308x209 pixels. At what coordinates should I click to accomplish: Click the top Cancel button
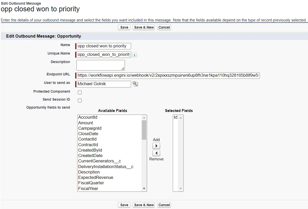coord(164,27)
